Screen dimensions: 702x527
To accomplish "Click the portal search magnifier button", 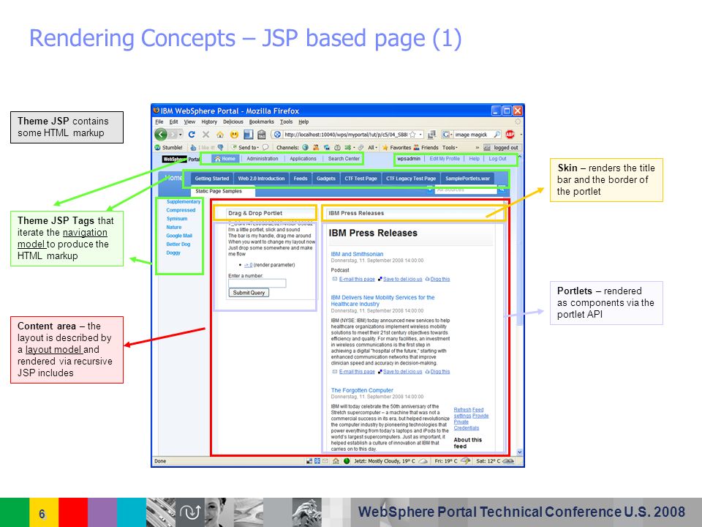I will [x=502, y=189].
